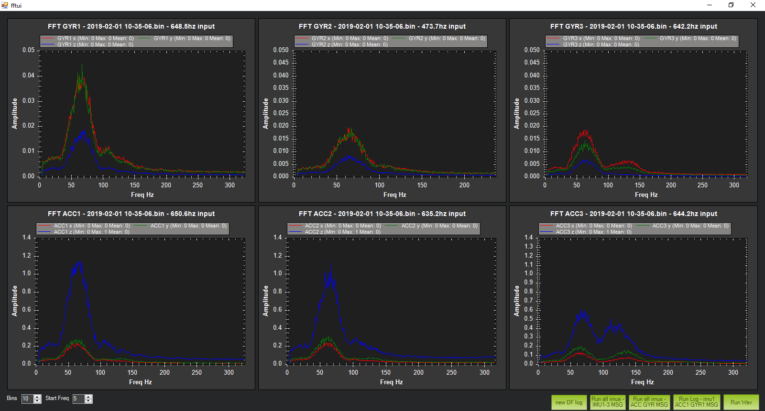Click the Amplitude axis label on ACC3 chart
Image resolution: width=765 pixels, height=411 pixels.
pos(516,301)
